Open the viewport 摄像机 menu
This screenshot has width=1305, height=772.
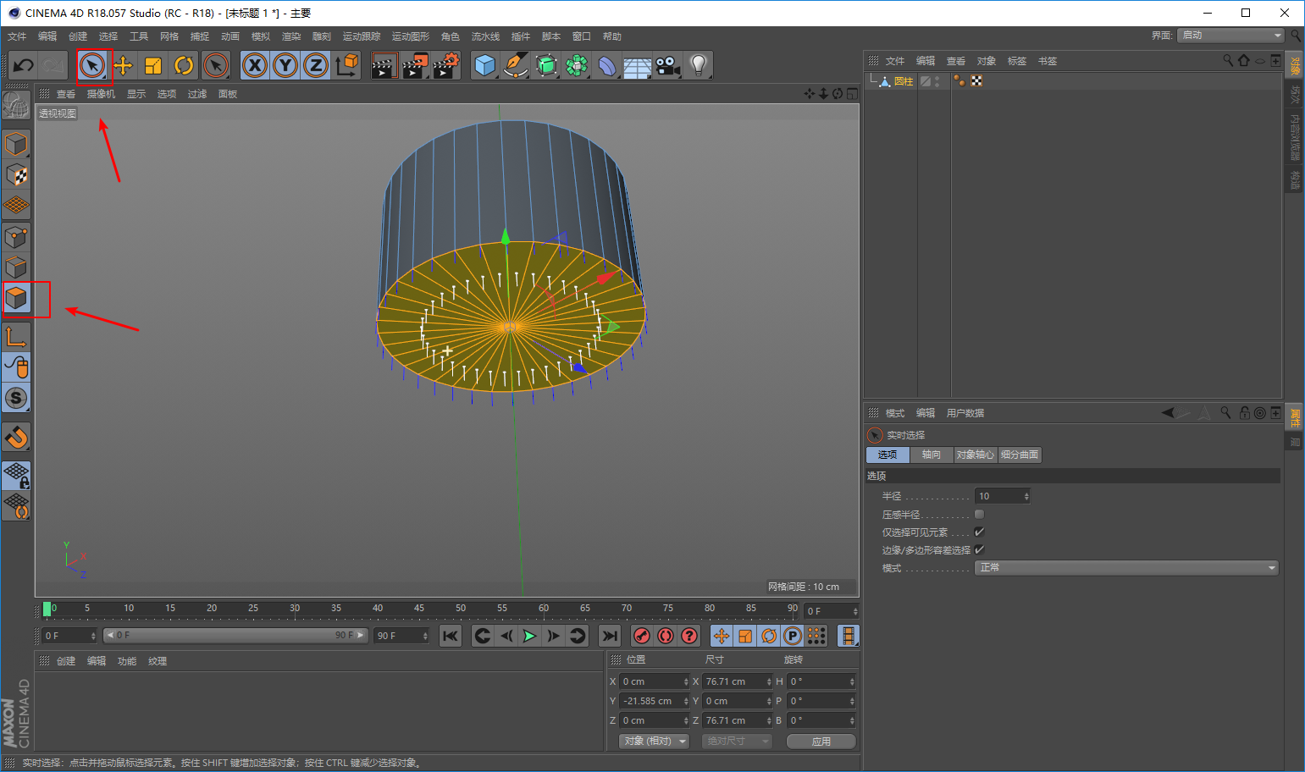click(x=101, y=94)
